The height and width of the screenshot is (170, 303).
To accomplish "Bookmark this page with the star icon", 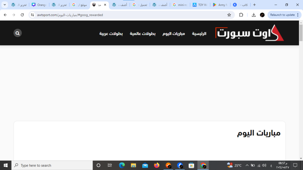I will (229, 15).
